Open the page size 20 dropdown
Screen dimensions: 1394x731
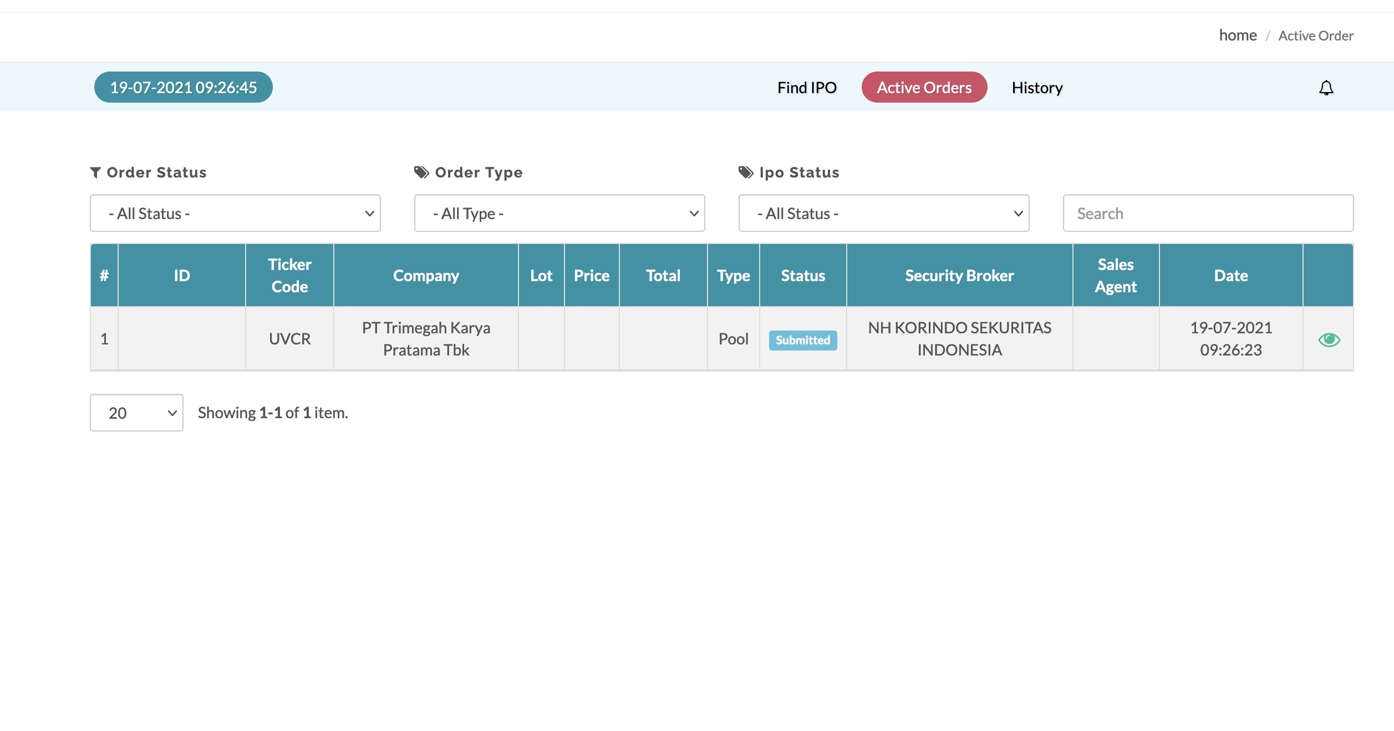point(136,413)
